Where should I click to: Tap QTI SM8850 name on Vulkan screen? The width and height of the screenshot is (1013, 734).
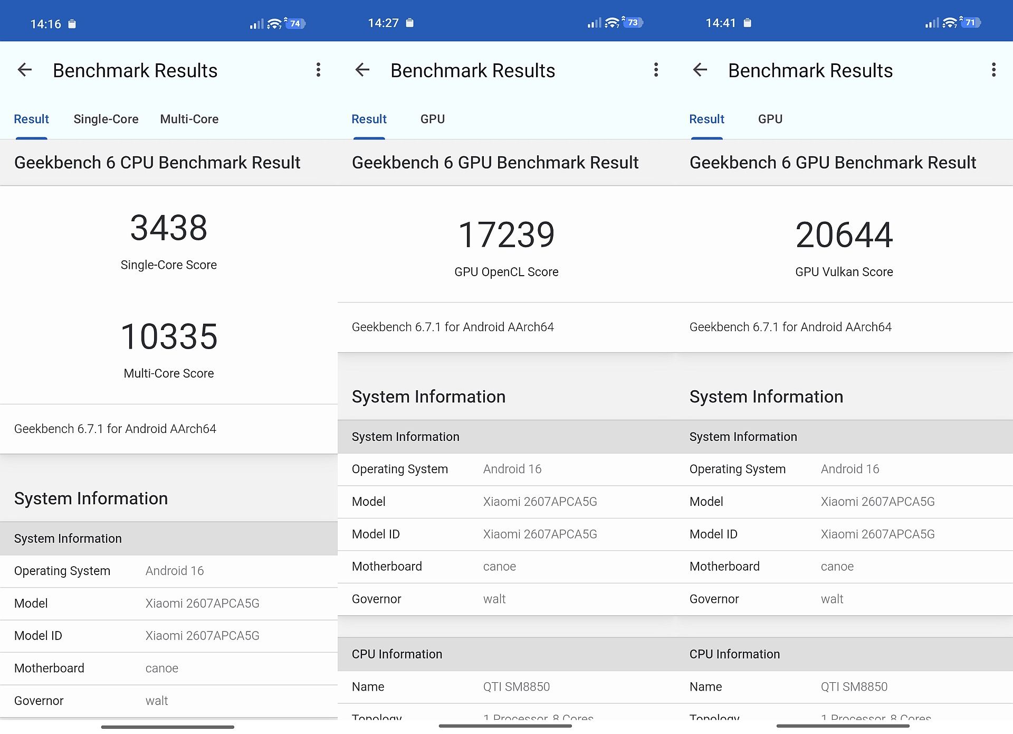pyautogui.click(x=854, y=686)
